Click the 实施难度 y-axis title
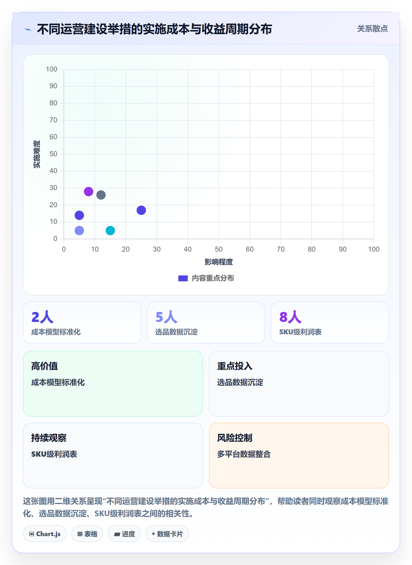Viewport: 412px width, 565px height. coord(37,154)
